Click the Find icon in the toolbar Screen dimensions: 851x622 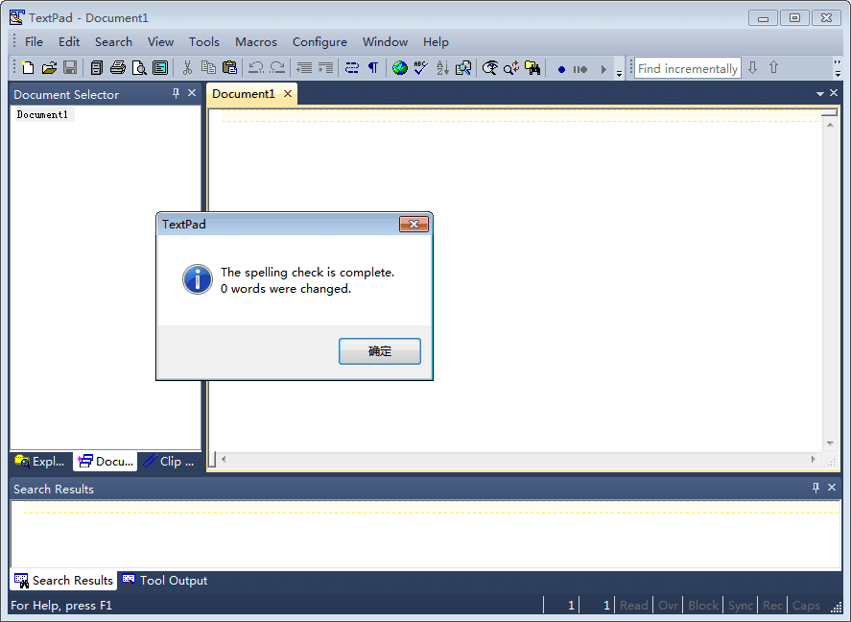pyautogui.click(x=490, y=68)
